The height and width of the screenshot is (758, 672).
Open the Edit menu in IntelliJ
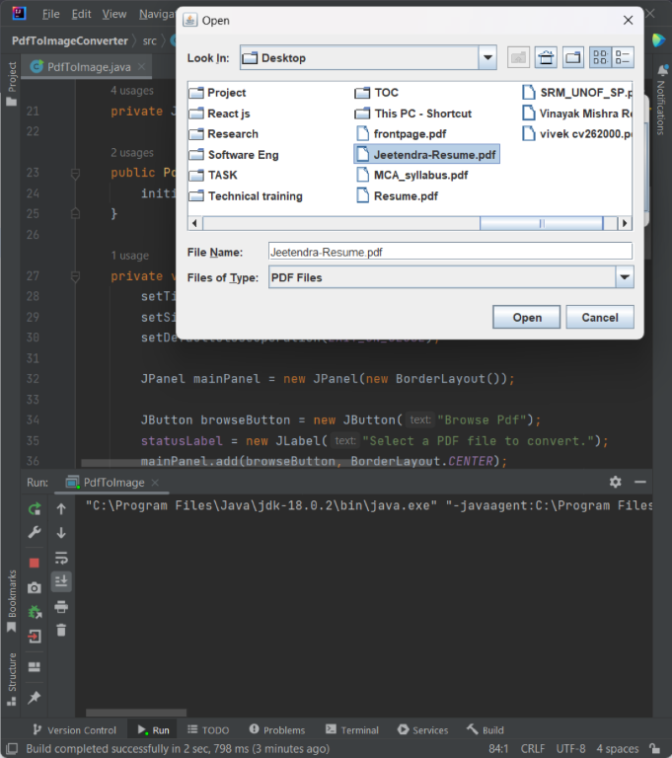(x=81, y=14)
